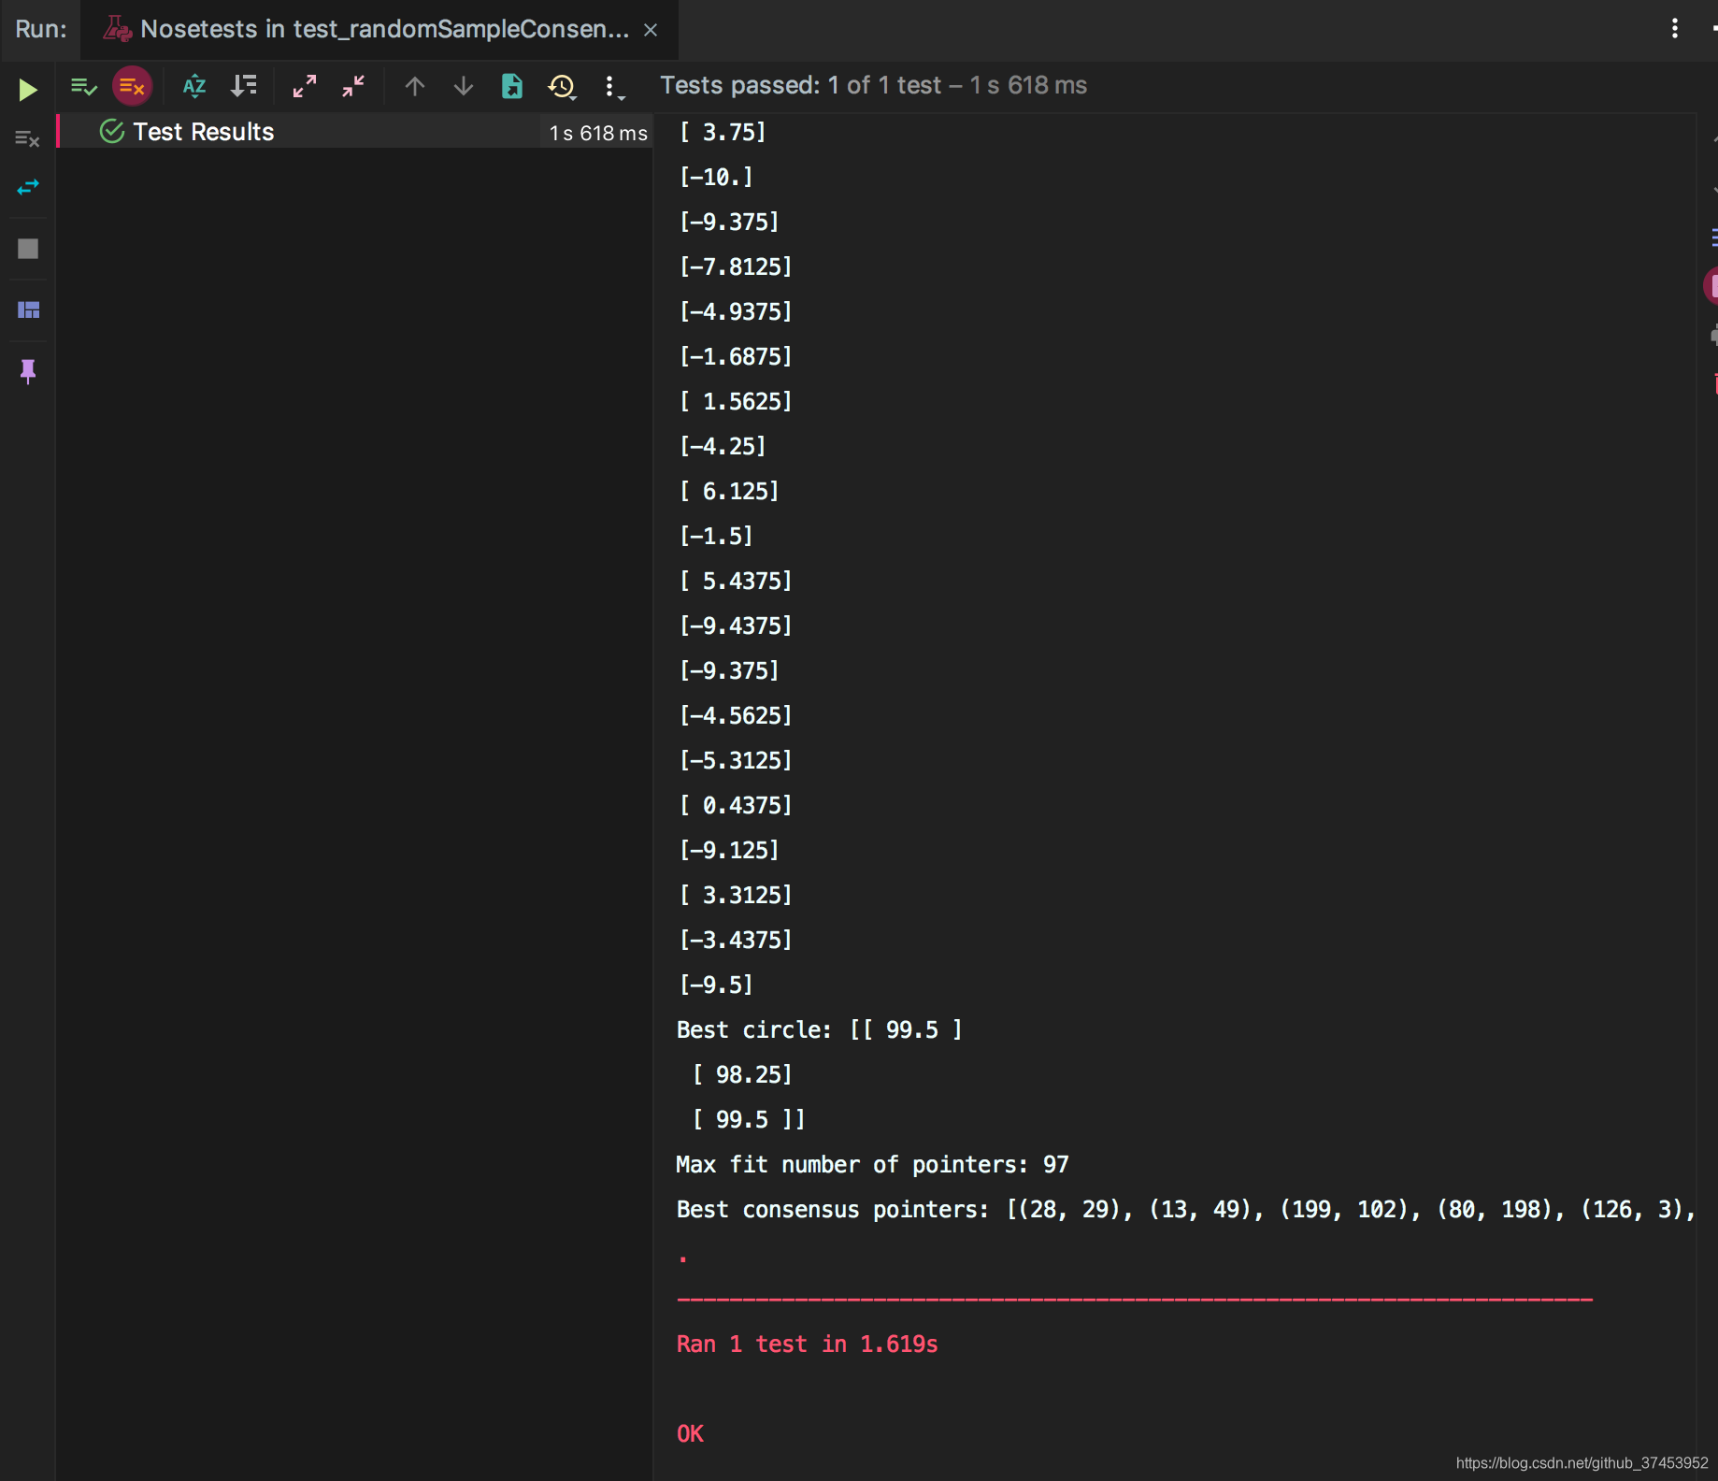
Task: Click the '1 s 618 ms' duration label
Action: (598, 133)
